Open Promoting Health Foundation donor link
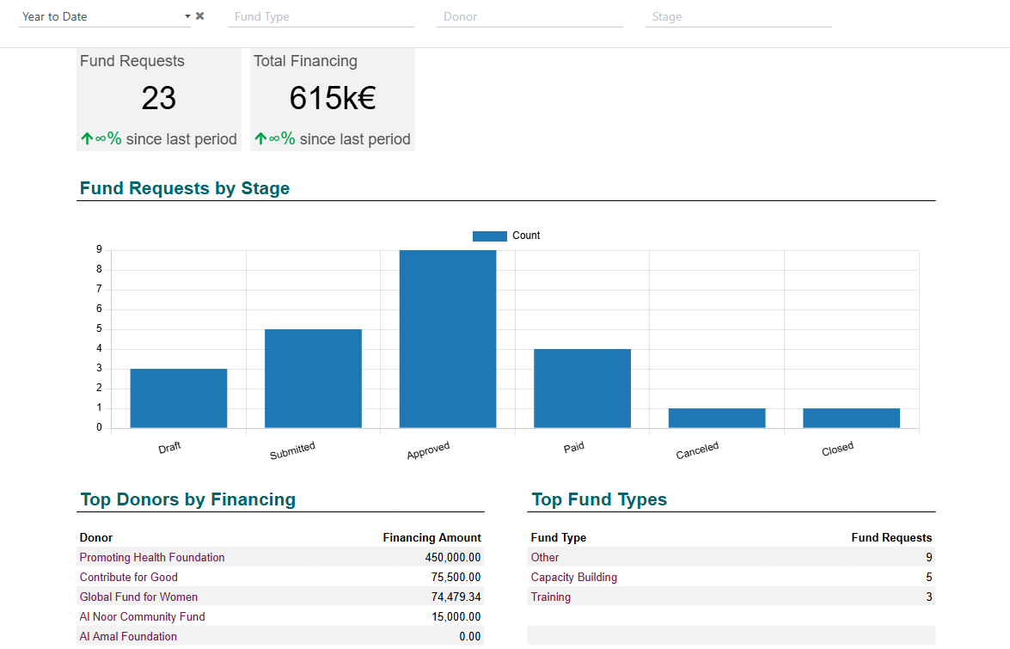 click(x=152, y=558)
